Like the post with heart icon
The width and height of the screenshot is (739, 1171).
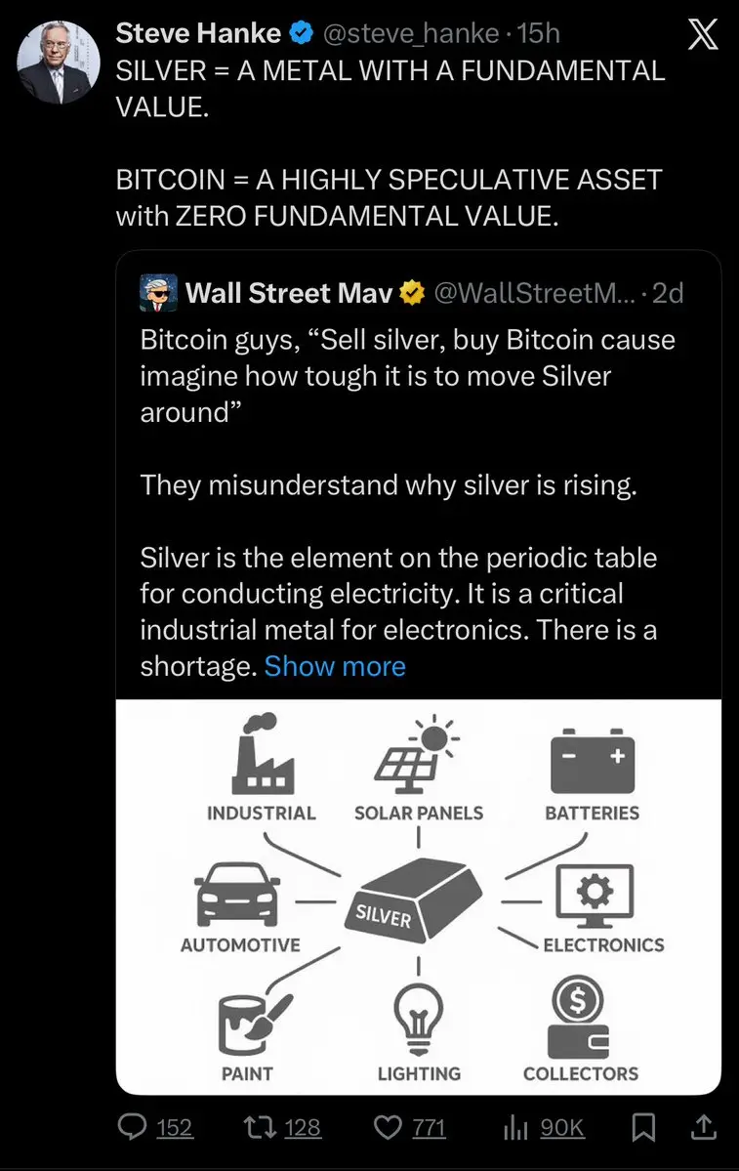386,1127
